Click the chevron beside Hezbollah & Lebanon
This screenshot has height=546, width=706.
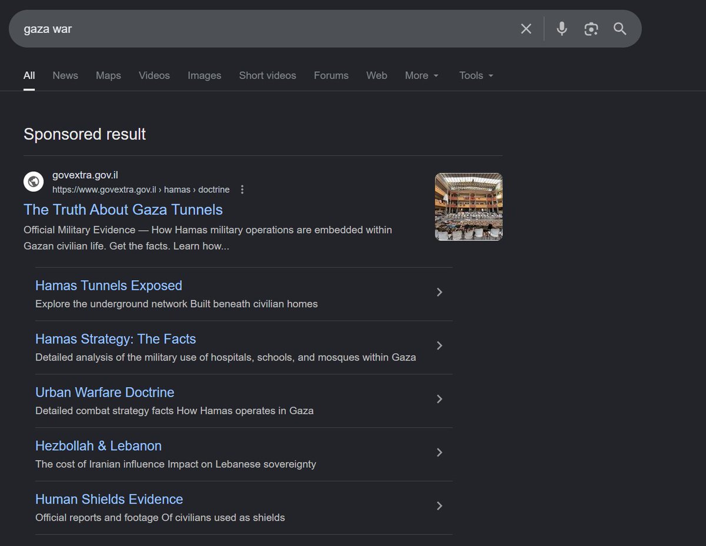[439, 452]
